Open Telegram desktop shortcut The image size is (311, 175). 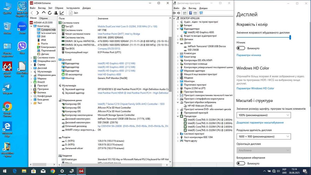pyautogui.click(x=7, y=88)
